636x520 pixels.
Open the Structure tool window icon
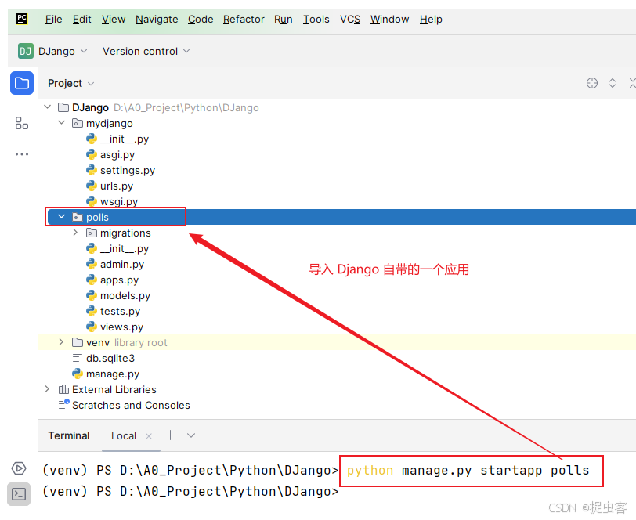pyautogui.click(x=22, y=123)
